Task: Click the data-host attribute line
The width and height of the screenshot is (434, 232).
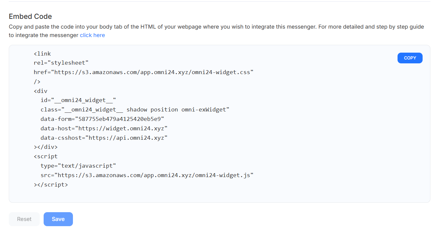Action: (x=104, y=128)
